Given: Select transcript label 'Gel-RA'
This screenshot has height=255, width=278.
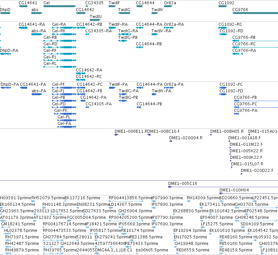Looking at the screenshot, I should pyautogui.click(x=59, y=24).
